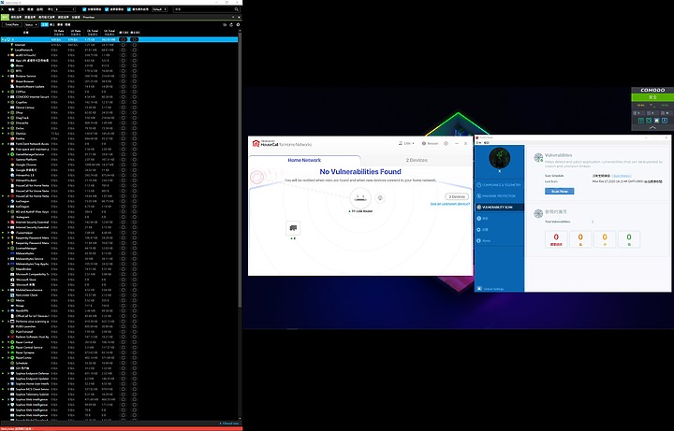The height and width of the screenshot is (431, 674).
Task: Toggle outgoing rule circle in LocalNetwork row
Action: [x=135, y=50]
